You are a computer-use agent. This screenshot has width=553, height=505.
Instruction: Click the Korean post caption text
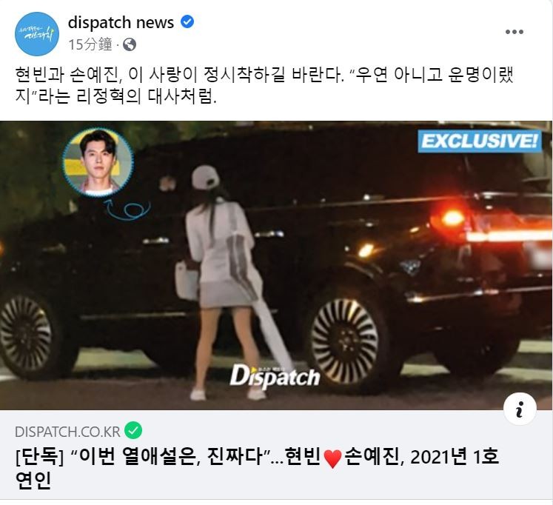click(x=264, y=85)
